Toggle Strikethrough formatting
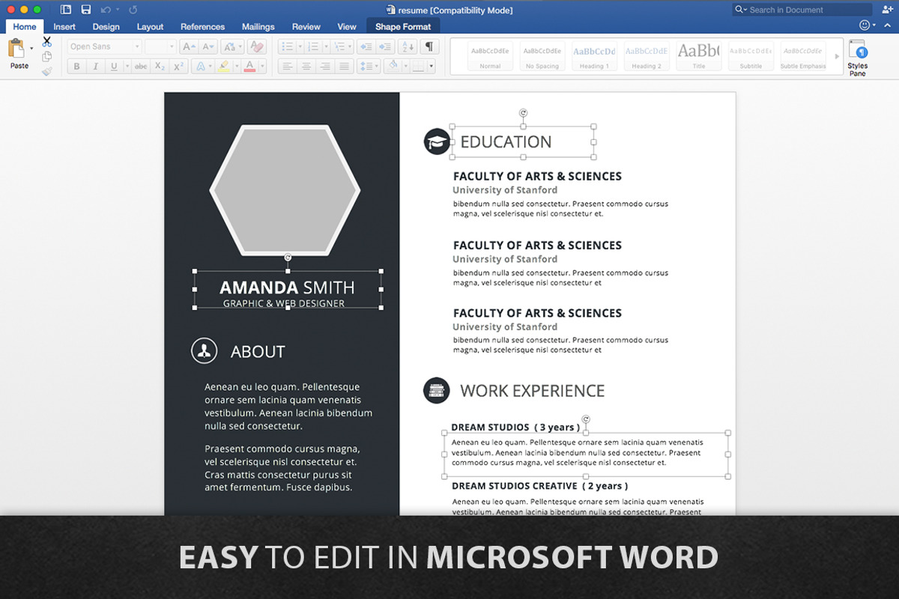 click(141, 67)
